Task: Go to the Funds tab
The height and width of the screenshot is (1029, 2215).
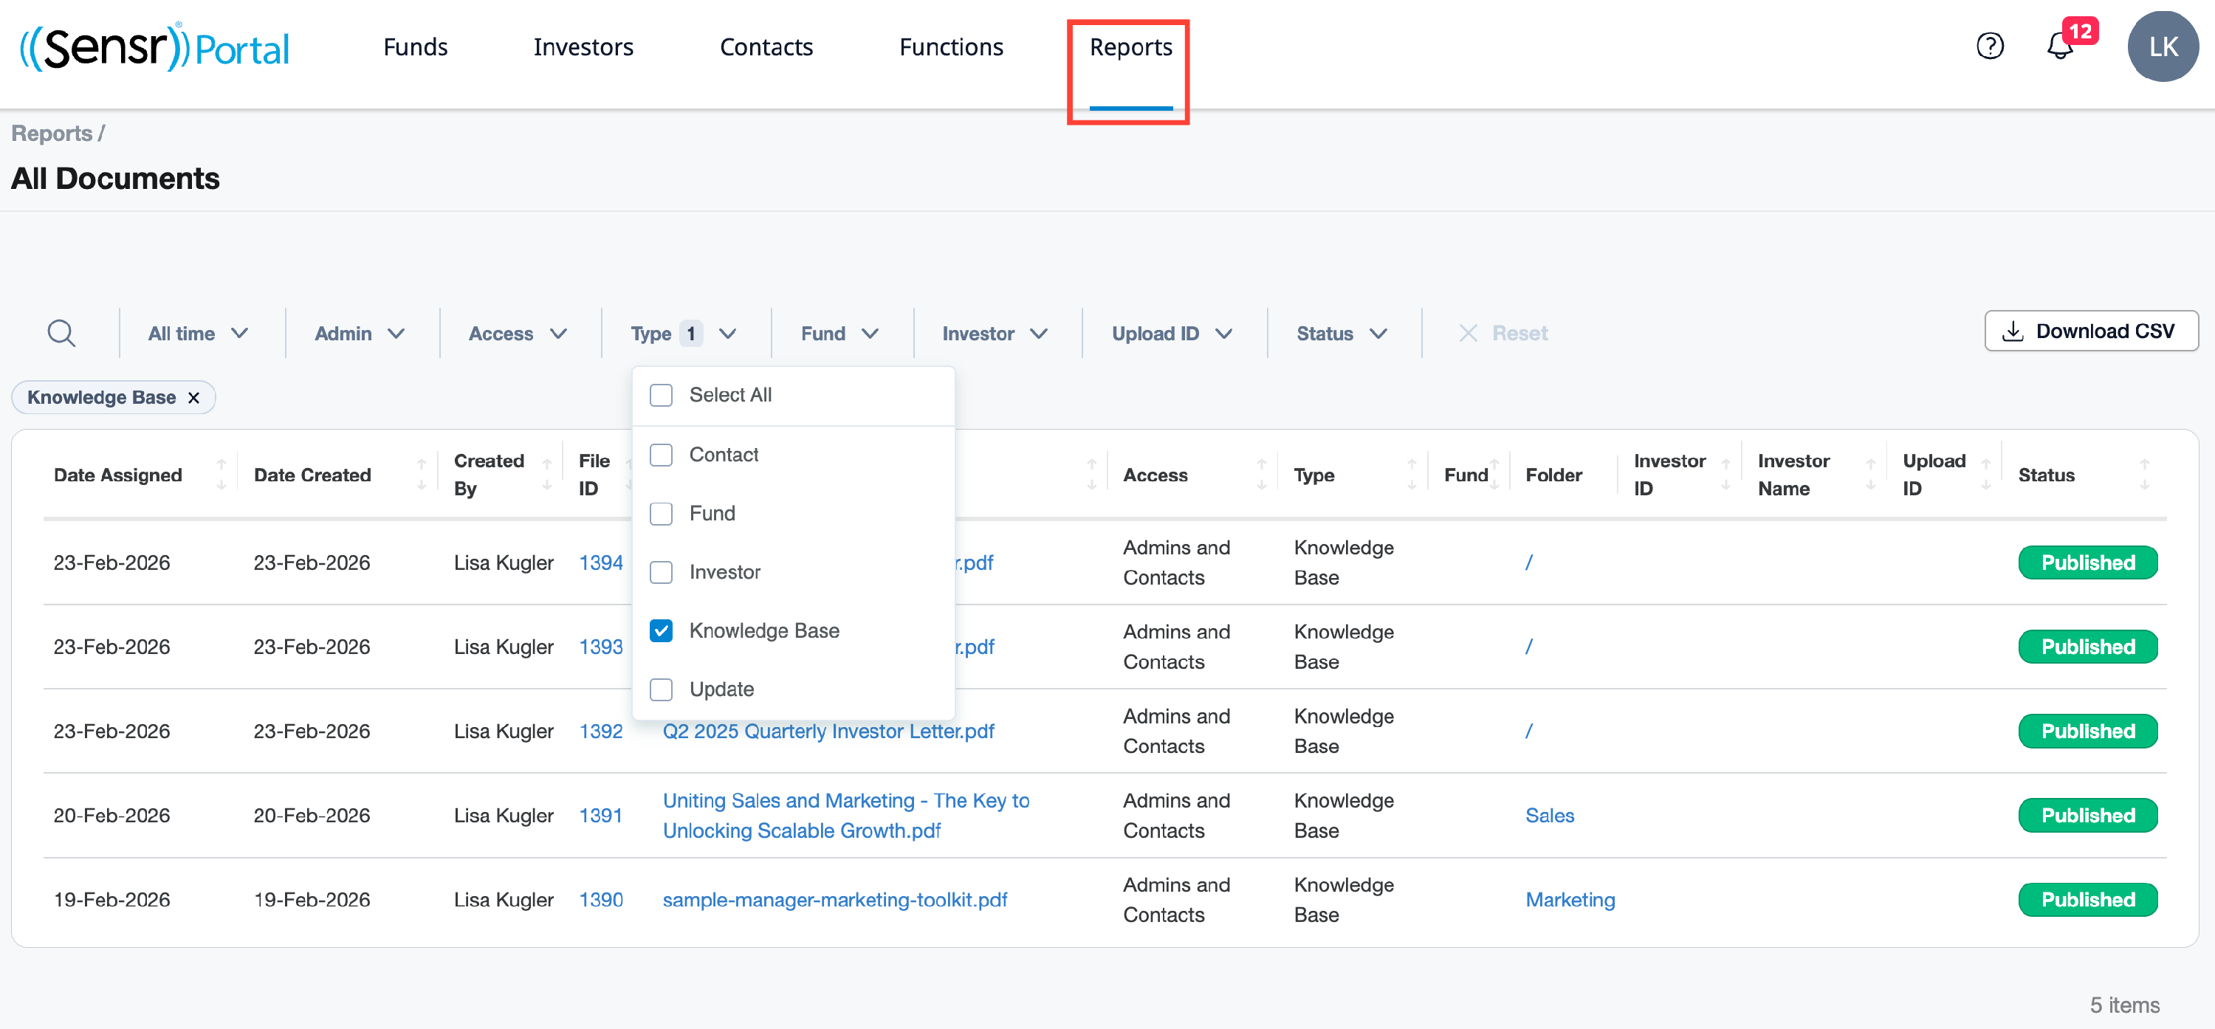Action: click(x=415, y=47)
